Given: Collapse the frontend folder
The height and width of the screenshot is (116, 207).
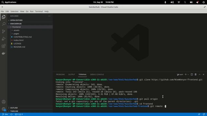Looking at the screenshot, I should (x=30, y=27).
